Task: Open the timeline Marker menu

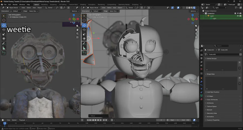Action: click(x=14, y=120)
